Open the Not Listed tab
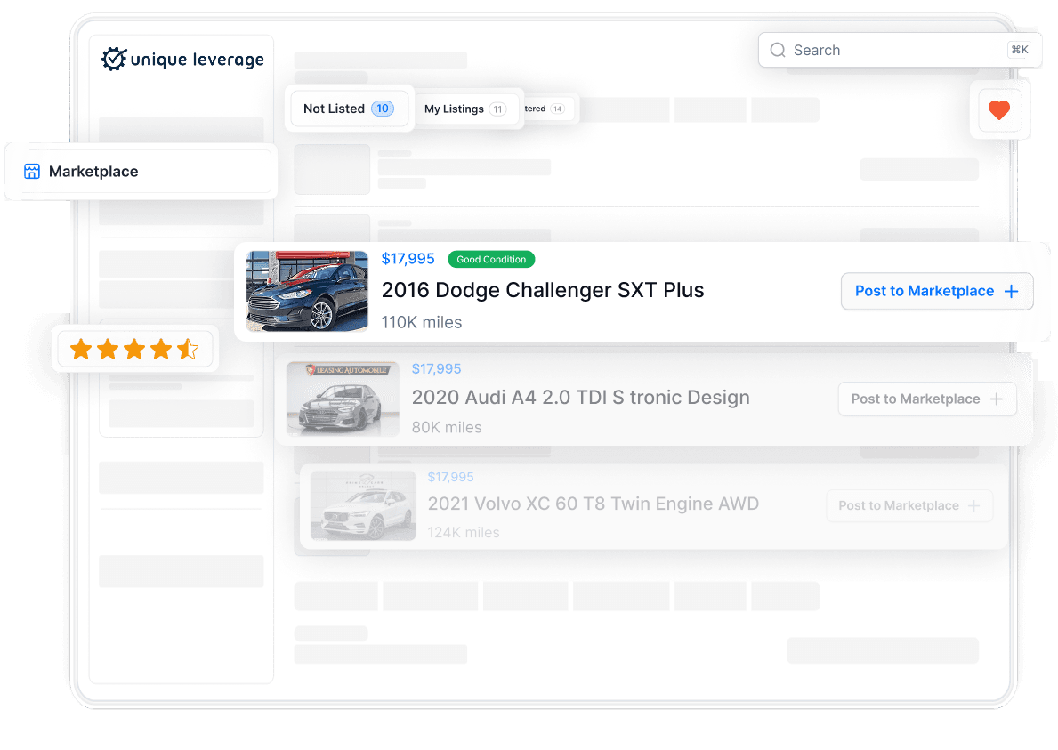 pyautogui.click(x=349, y=109)
